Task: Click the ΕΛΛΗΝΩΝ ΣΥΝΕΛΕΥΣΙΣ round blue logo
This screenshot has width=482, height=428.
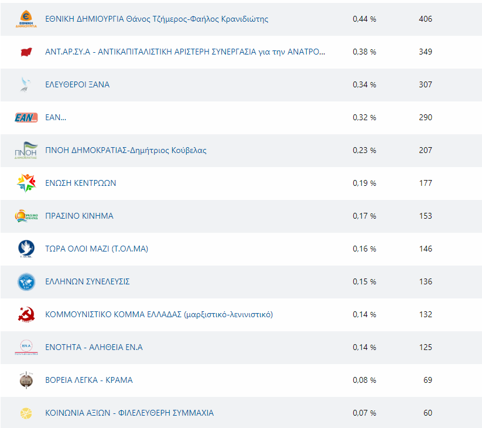Action: tap(26, 281)
